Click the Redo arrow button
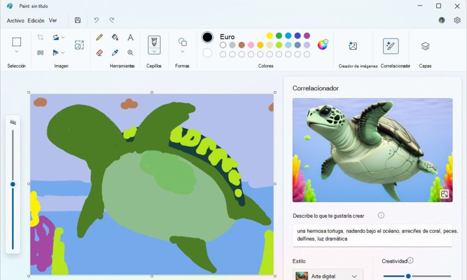Viewport: 467px width, 280px height. click(x=112, y=20)
